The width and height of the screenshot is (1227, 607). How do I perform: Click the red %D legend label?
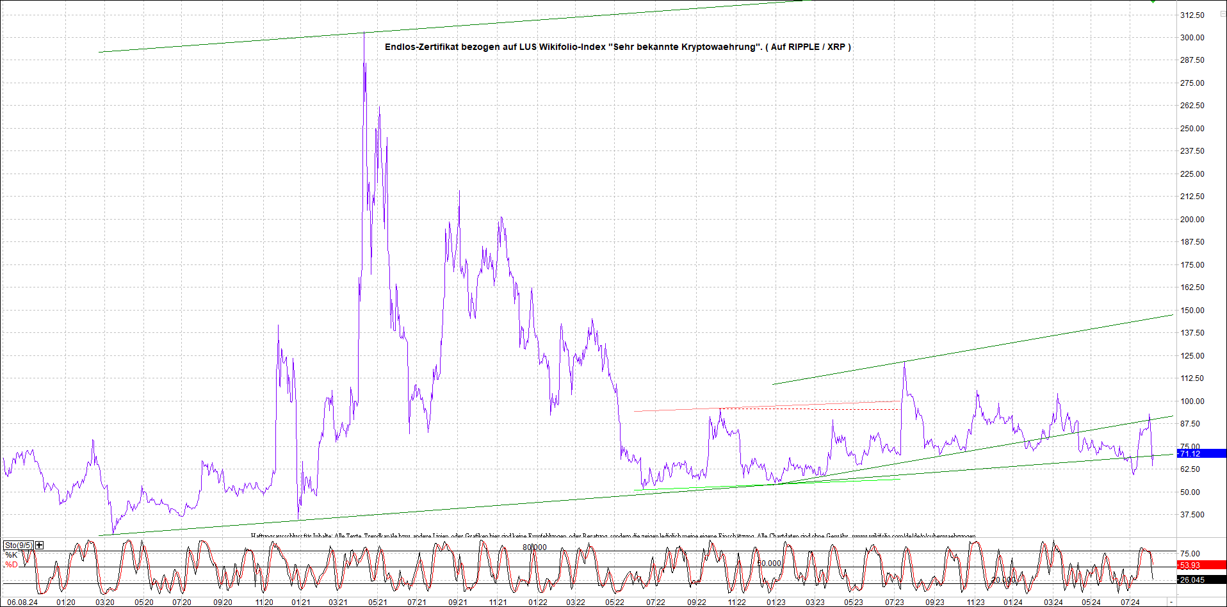point(12,565)
